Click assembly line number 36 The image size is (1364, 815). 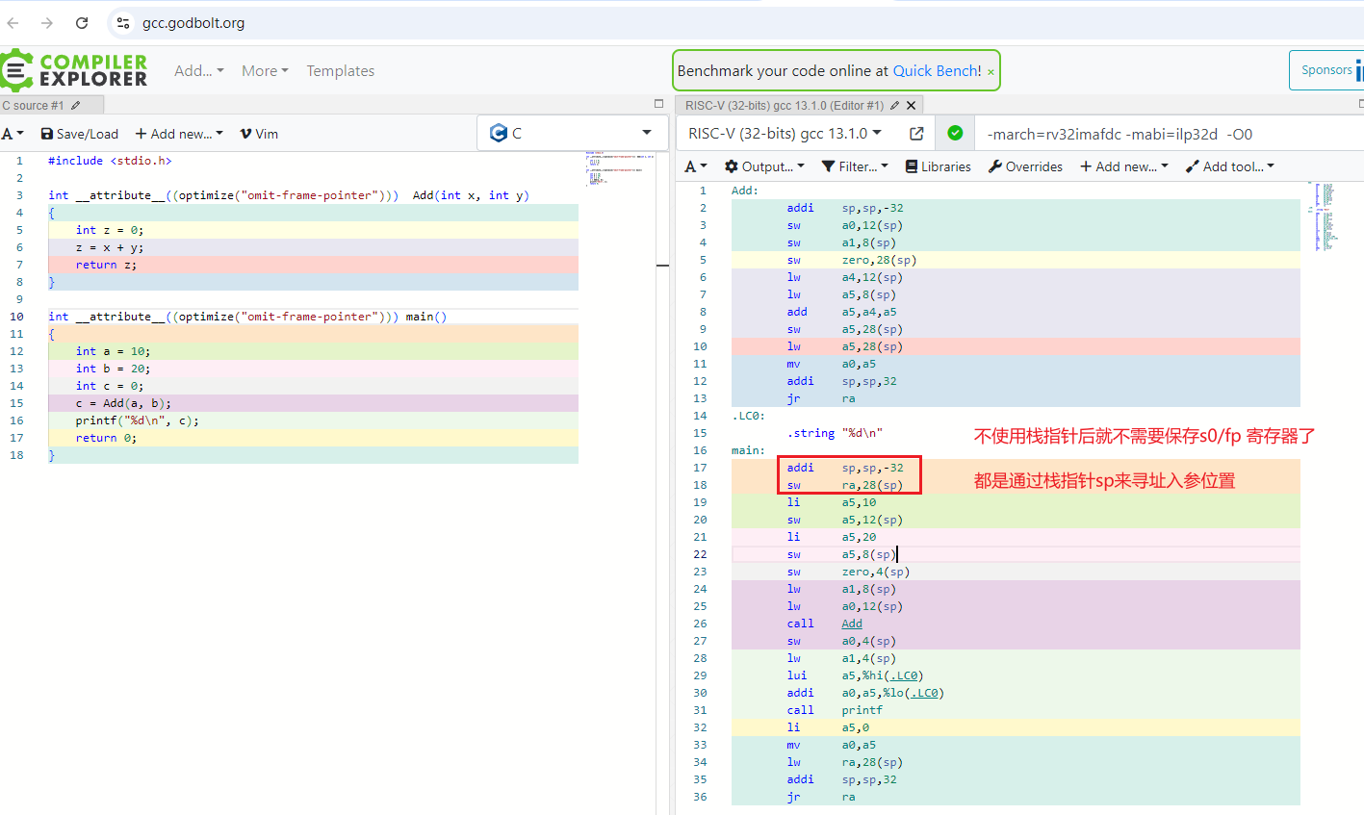pyautogui.click(x=700, y=797)
